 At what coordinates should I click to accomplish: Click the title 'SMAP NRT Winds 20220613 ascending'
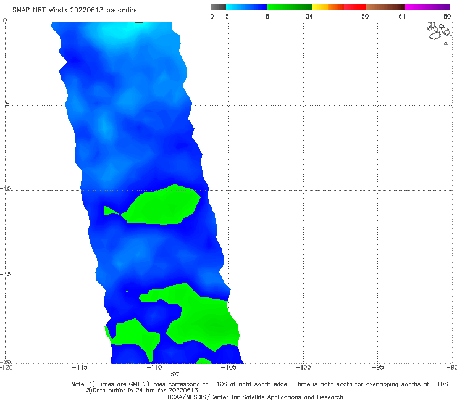point(75,10)
